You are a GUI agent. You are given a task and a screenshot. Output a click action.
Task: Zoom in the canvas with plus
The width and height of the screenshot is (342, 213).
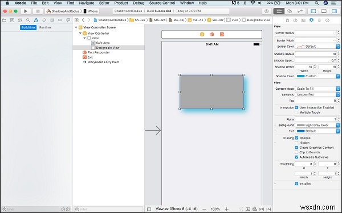tap(227, 209)
